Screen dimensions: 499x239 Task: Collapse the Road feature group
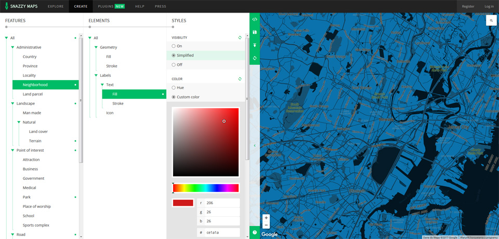(12, 235)
